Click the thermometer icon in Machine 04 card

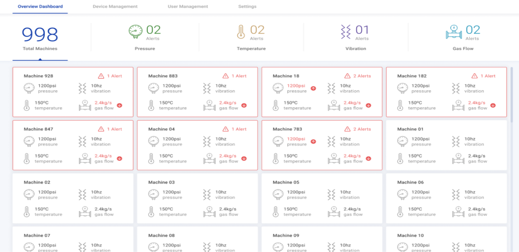click(x=151, y=158)
